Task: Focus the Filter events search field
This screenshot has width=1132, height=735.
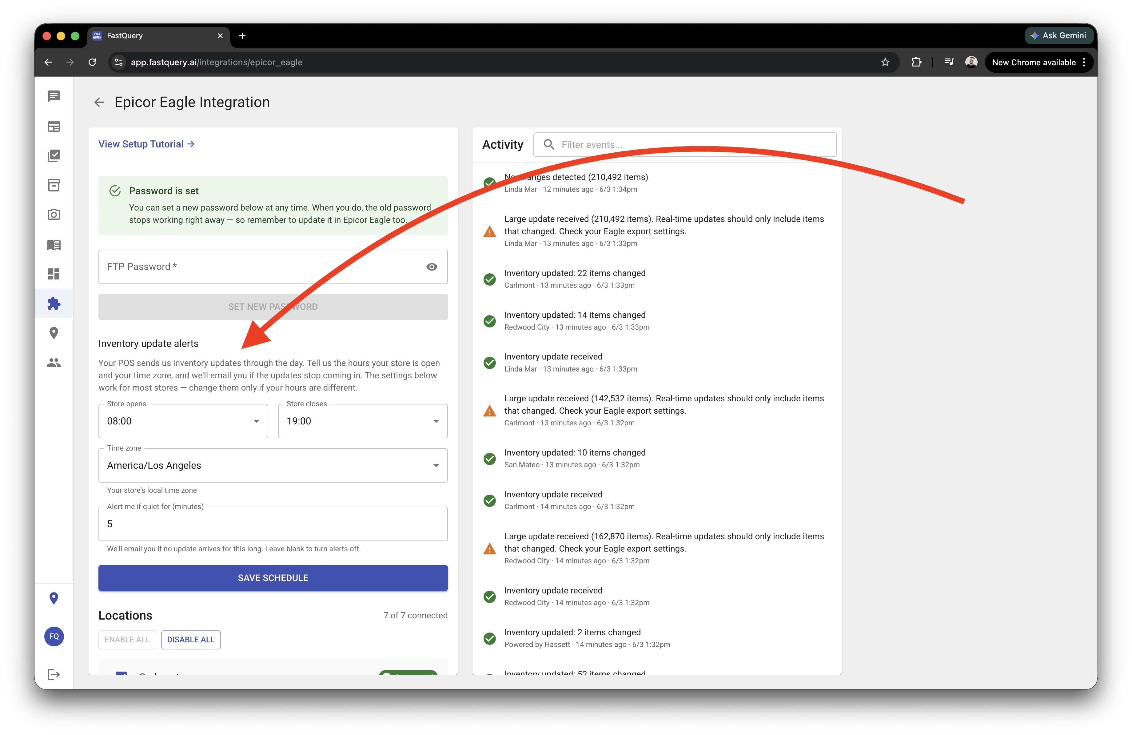Action: 685,145
